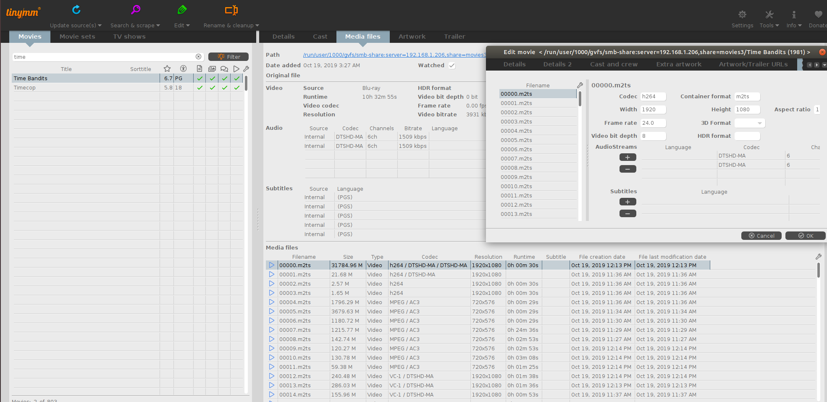Open Info dropdown menu
827x402 pixels.
pyautogui.click(x=800, y=26)
